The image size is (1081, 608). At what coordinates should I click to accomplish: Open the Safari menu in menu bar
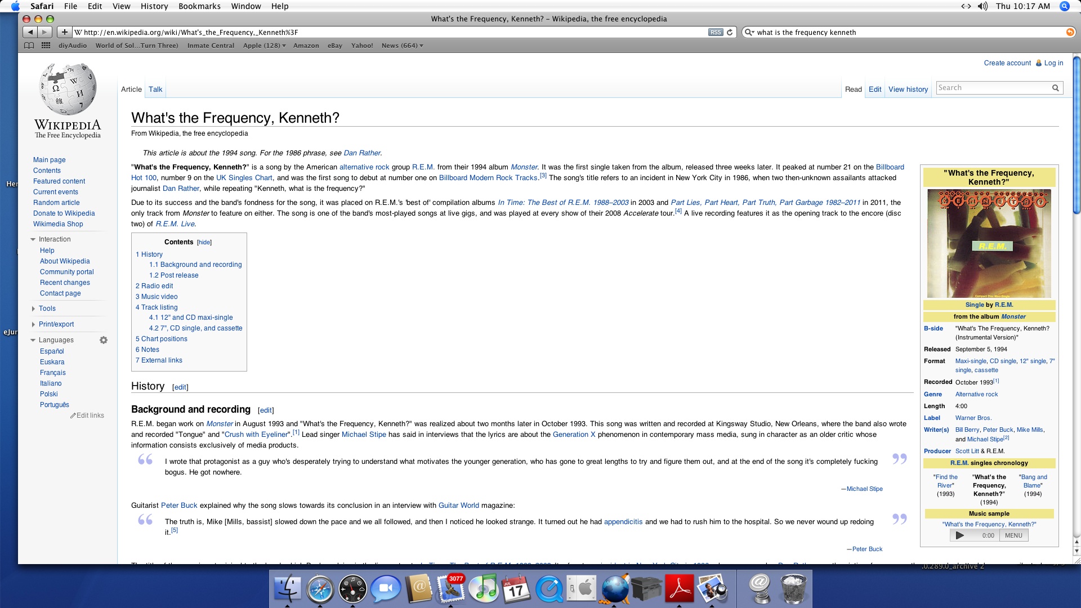(x=42, y=6)
